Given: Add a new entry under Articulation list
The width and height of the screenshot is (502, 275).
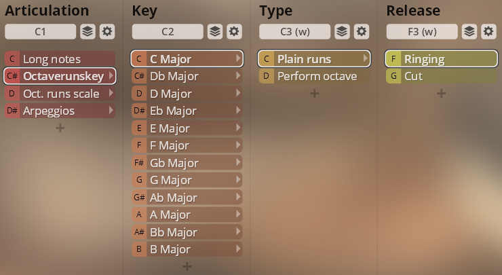Looking at the screenshot, I should (x=60, y=128).
